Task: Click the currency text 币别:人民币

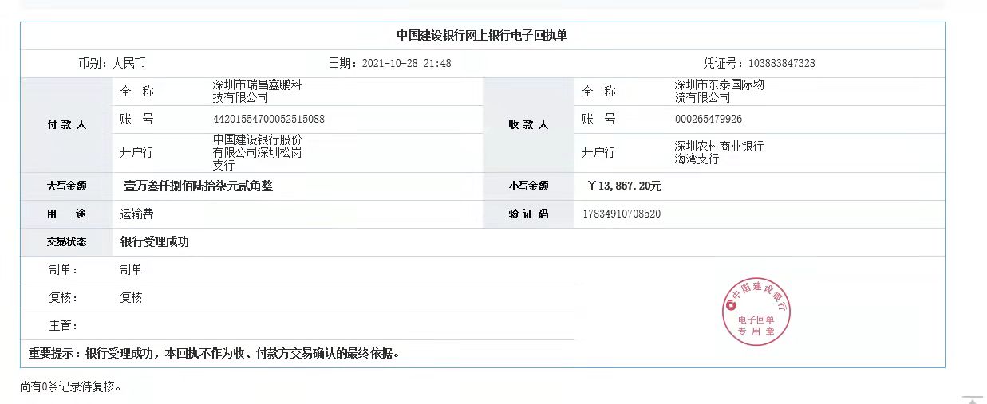Action: (x=112, y=63)
